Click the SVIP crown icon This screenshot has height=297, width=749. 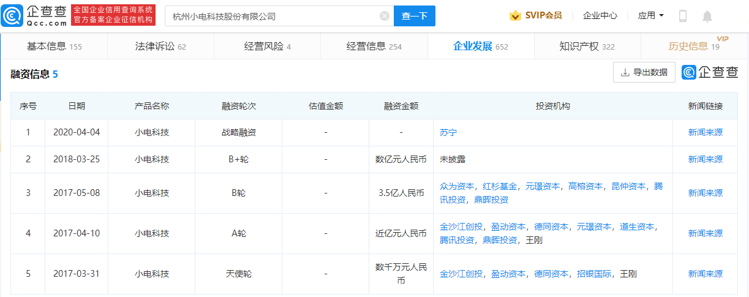click(516, 16)
